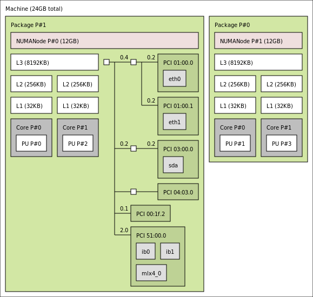313x297 pixels.
Task: Open the eth0 device box
Action: pyautogui.click(x=175, y=78)
